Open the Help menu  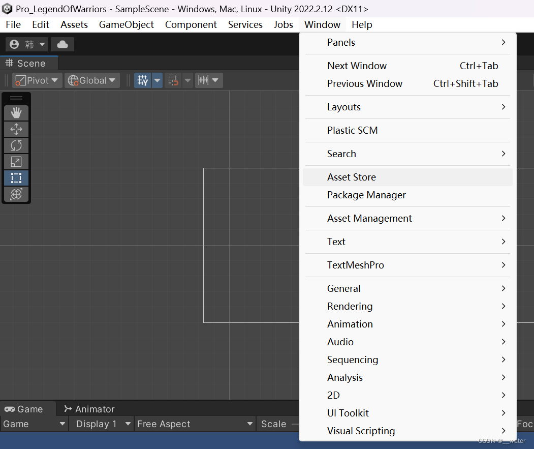(362, 24)
